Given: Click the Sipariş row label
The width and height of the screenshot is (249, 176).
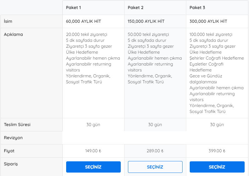Looking at the screenshot, I should 11,164.
